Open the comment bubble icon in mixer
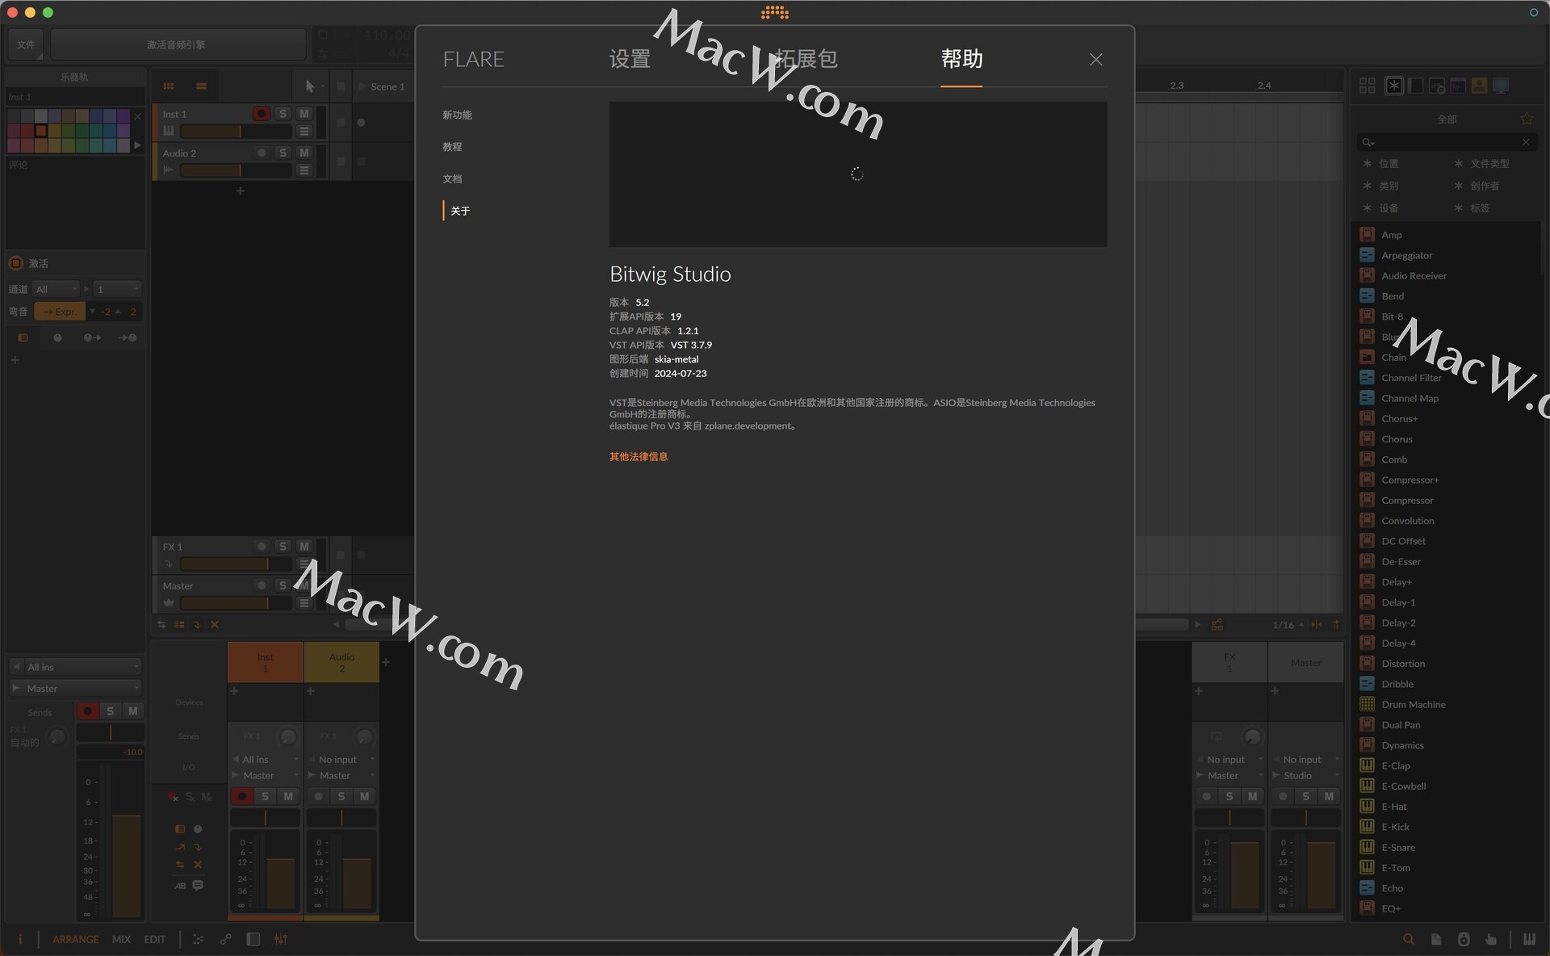Image resolution: width=1550 pixels, height=956 pixels. point(198,885)
